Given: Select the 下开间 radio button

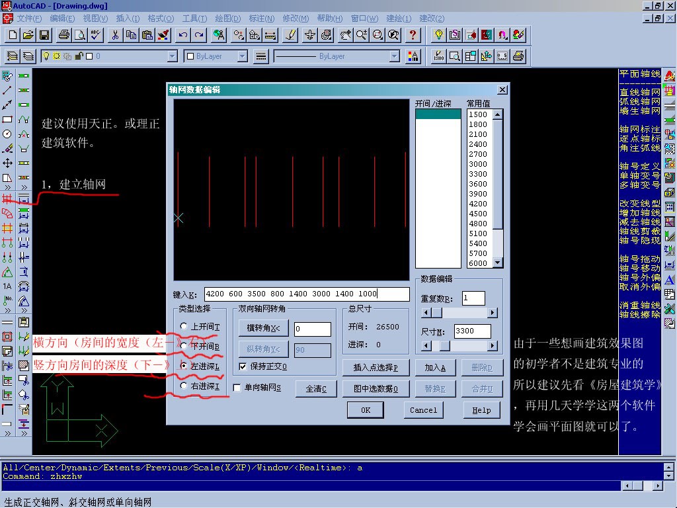Looking at the screenshot, I should coord(184,346).
